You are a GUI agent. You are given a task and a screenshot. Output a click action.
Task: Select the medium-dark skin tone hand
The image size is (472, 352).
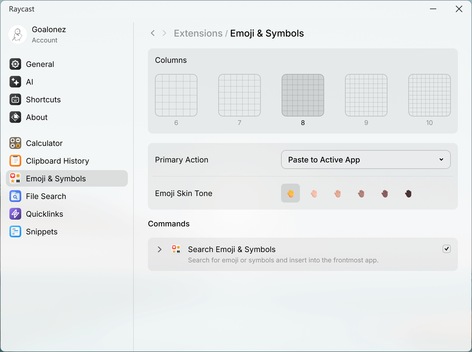click(x=385, y=193)
